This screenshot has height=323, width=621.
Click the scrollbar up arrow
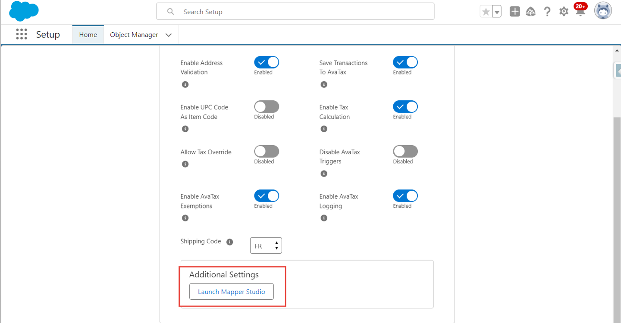pyautogui.click(x=617, y=50)
